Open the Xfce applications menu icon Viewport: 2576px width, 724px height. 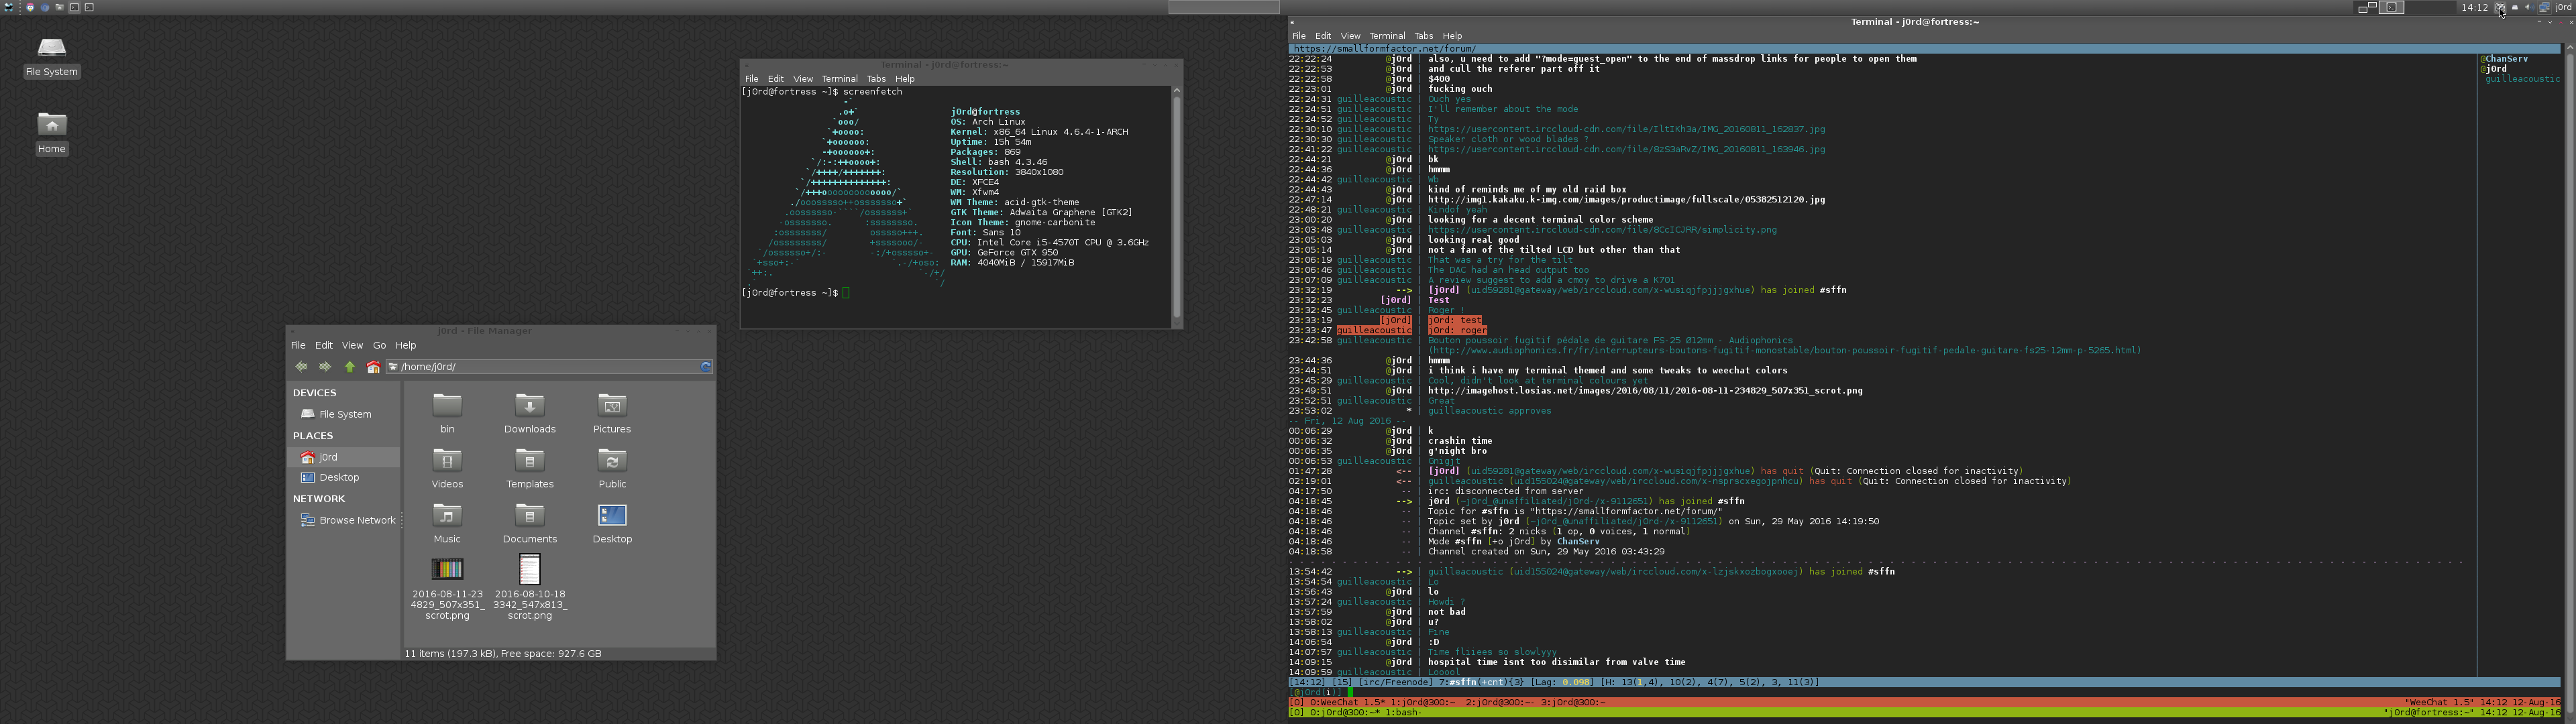tap(9, 7)
